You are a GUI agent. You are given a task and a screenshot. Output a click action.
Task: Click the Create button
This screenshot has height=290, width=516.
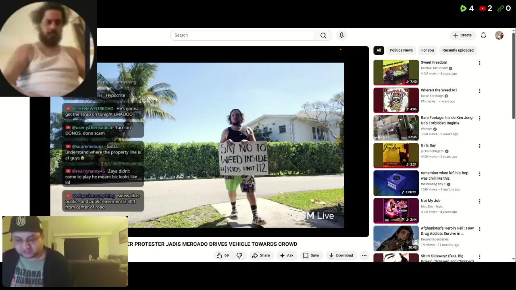pos(462,35)
